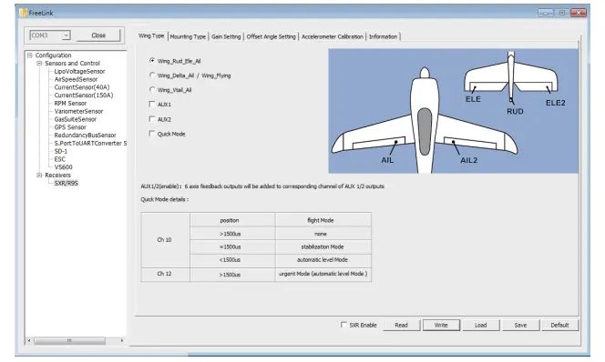Click the 'none' flight mode cell
605x362 pixels.
pyautogui.click(x=323, y=234)
